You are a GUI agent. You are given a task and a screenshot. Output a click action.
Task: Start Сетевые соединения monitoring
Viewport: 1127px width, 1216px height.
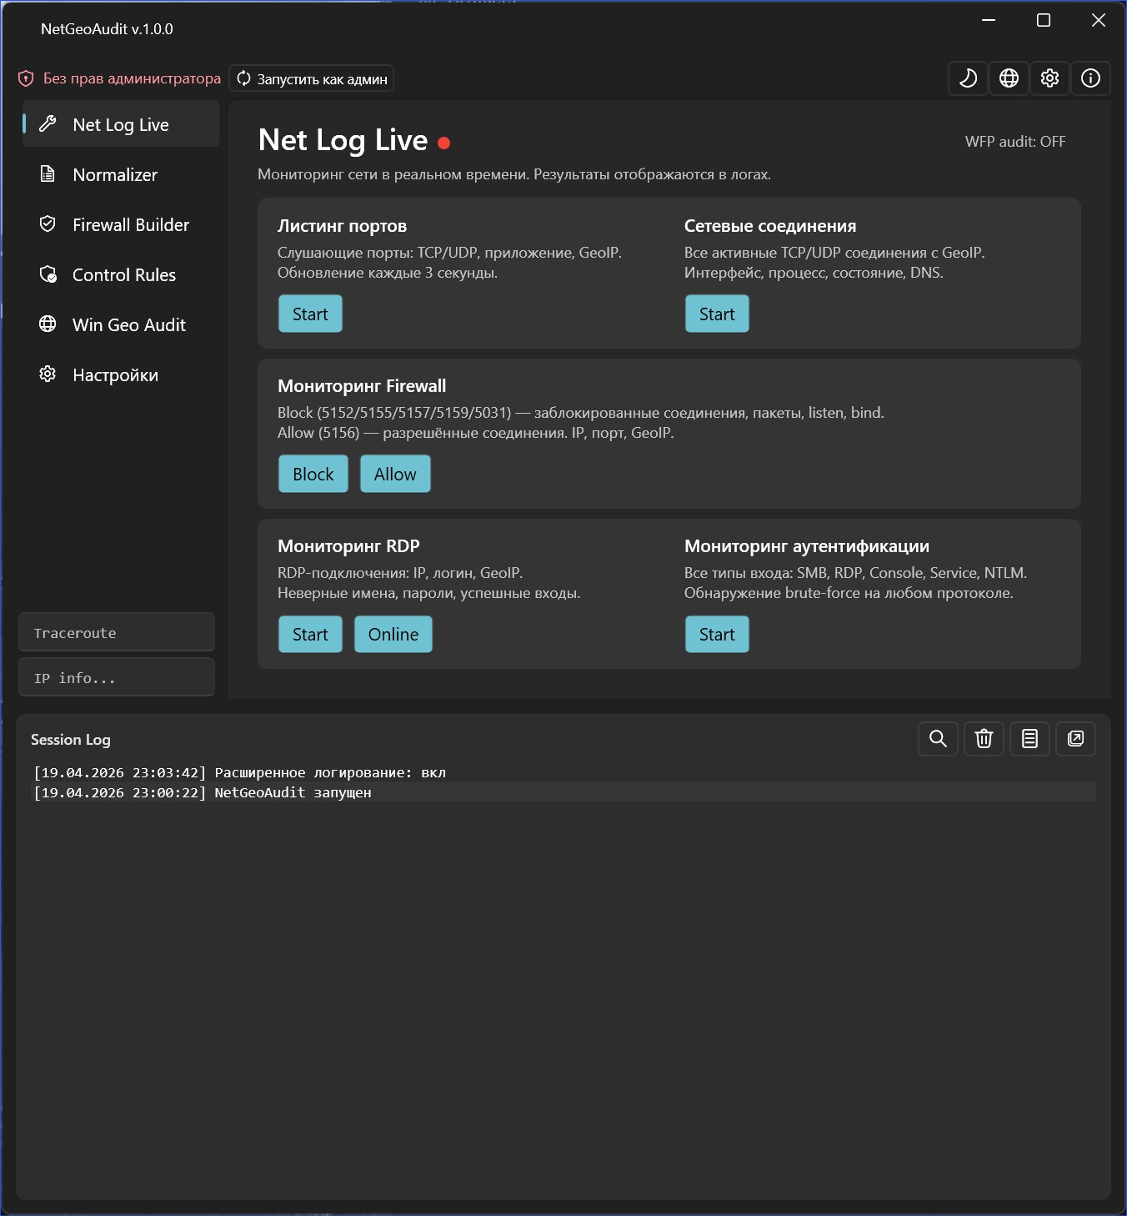click(x=717, y=314)
